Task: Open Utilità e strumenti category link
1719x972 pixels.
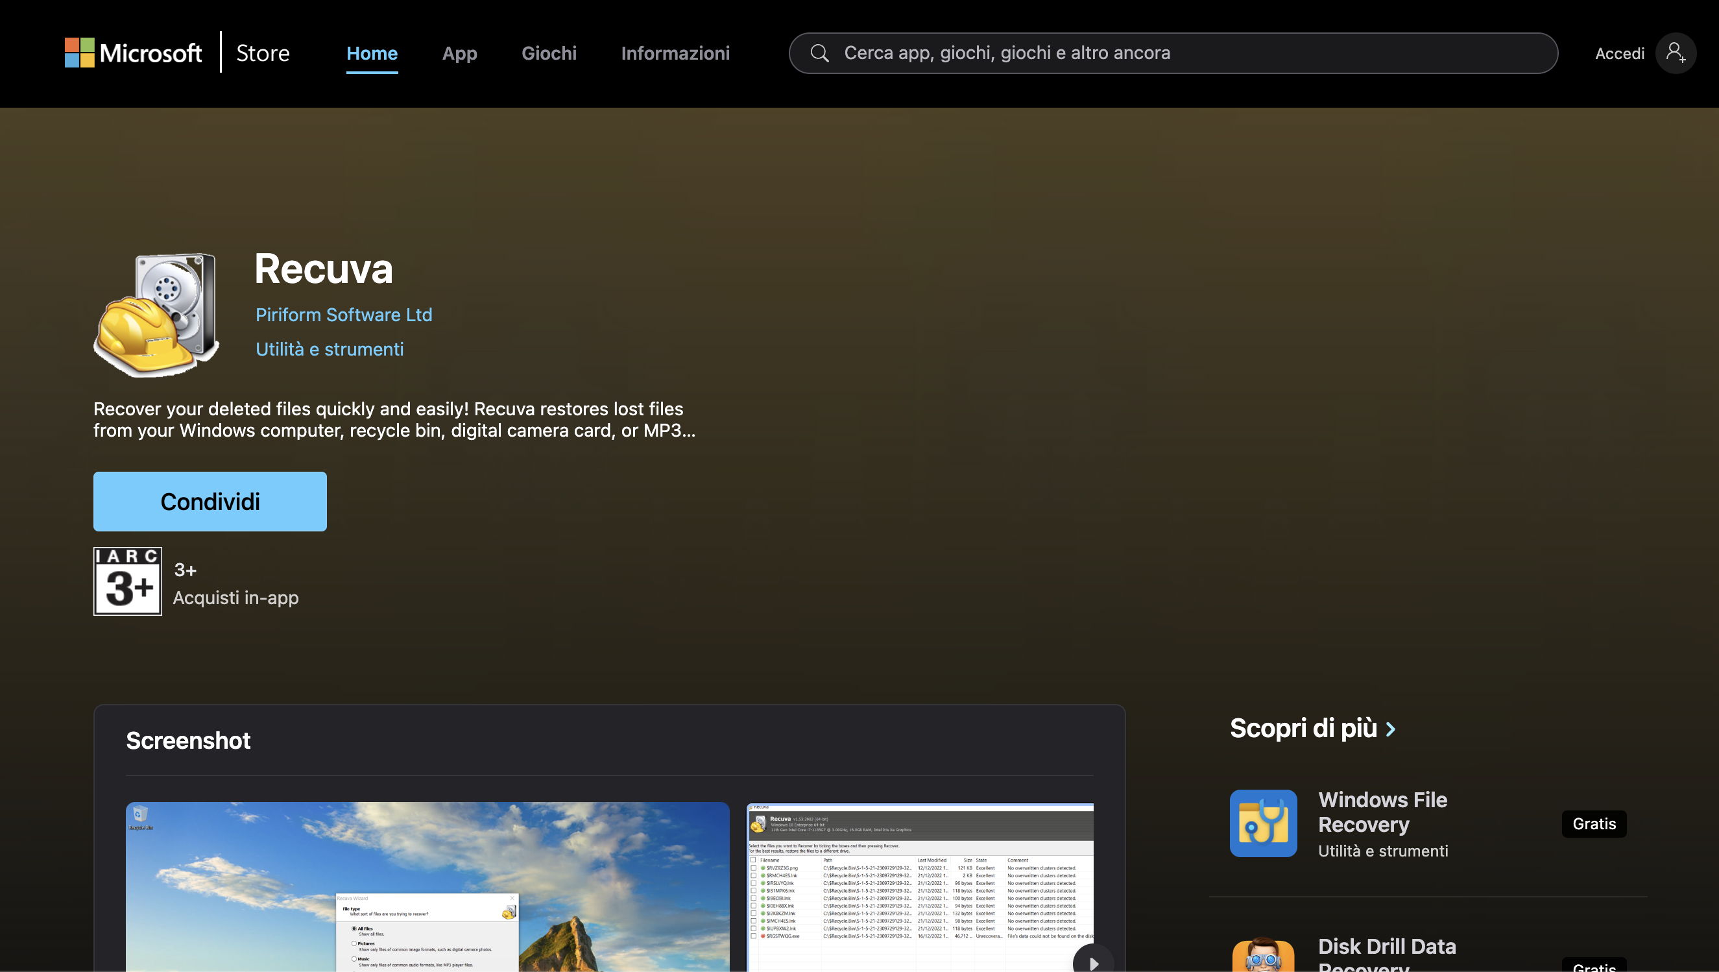Action: coord(329,349)
